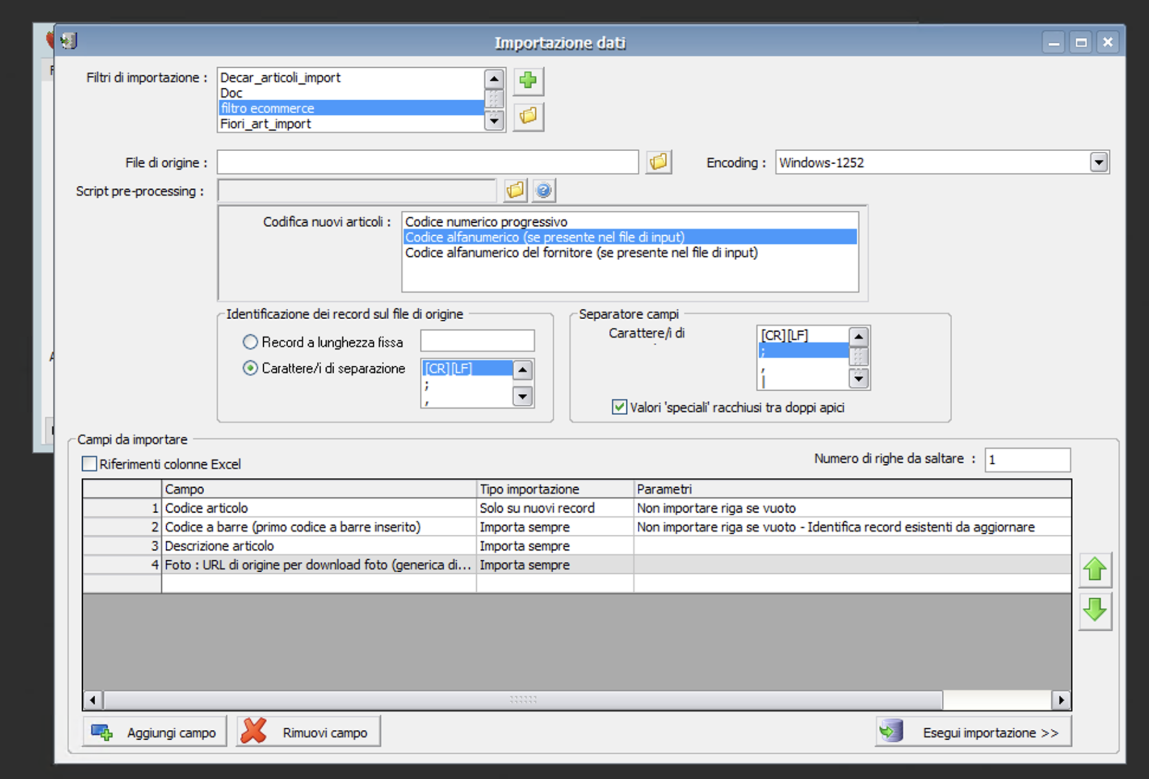Screen dimensions: 1149x779
Task: Click Importa sempre in Foto URL row
Action: pyautogui.click(x=555, y=565)
